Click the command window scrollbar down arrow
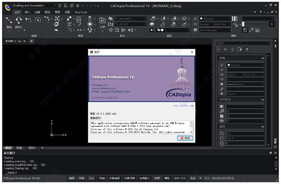The height and width of the screenshot is (184, 281). click(x=276, y=169)
